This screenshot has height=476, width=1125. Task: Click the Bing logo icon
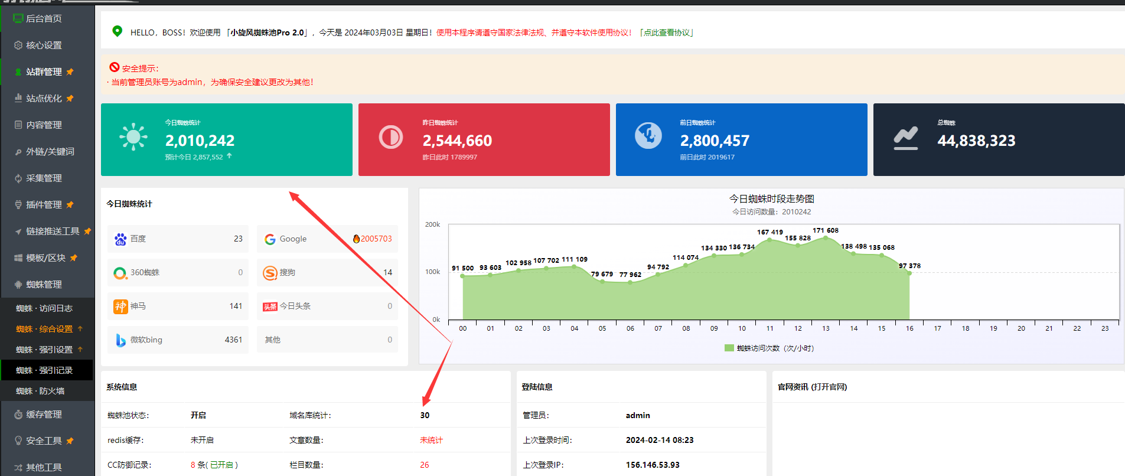click(120, 340)
